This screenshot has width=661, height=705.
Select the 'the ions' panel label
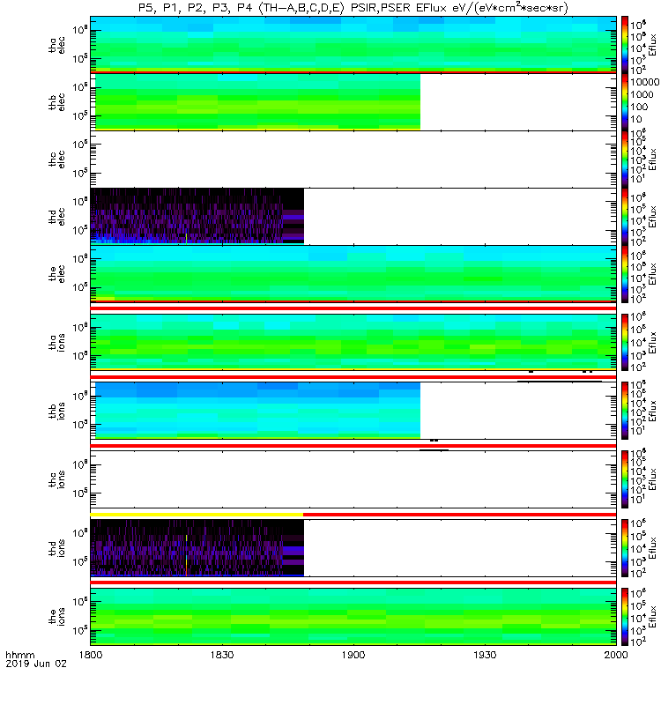(57, 616)
